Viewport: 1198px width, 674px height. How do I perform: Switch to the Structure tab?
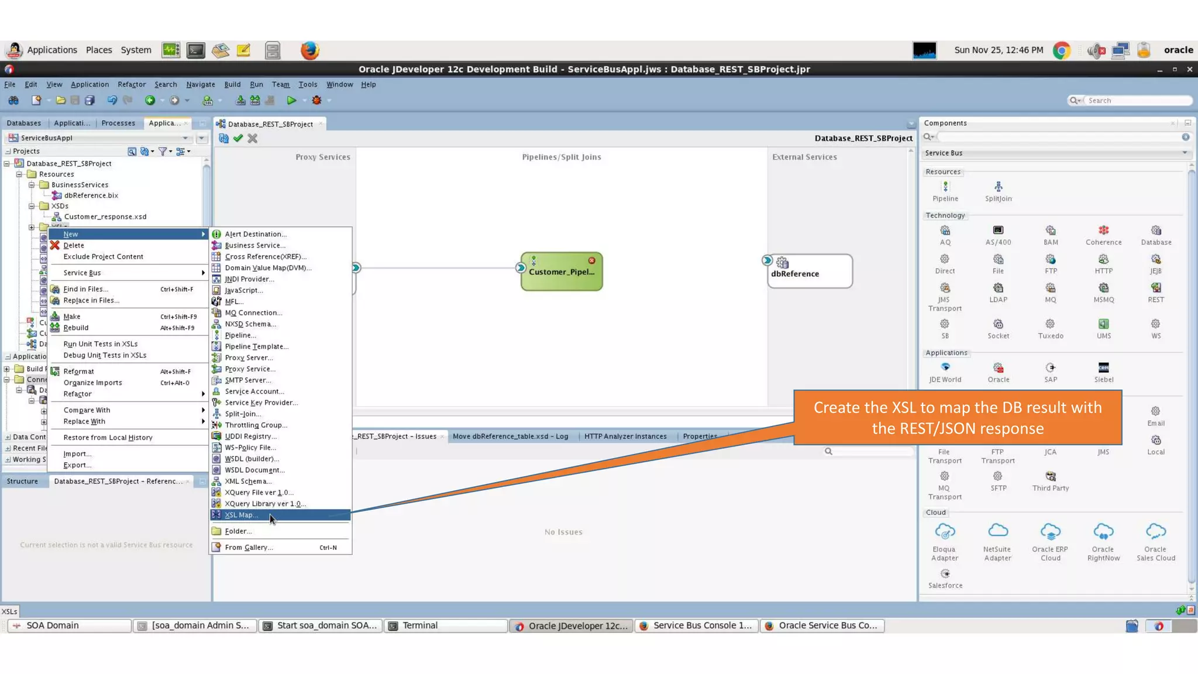click(x=23, y=481)
